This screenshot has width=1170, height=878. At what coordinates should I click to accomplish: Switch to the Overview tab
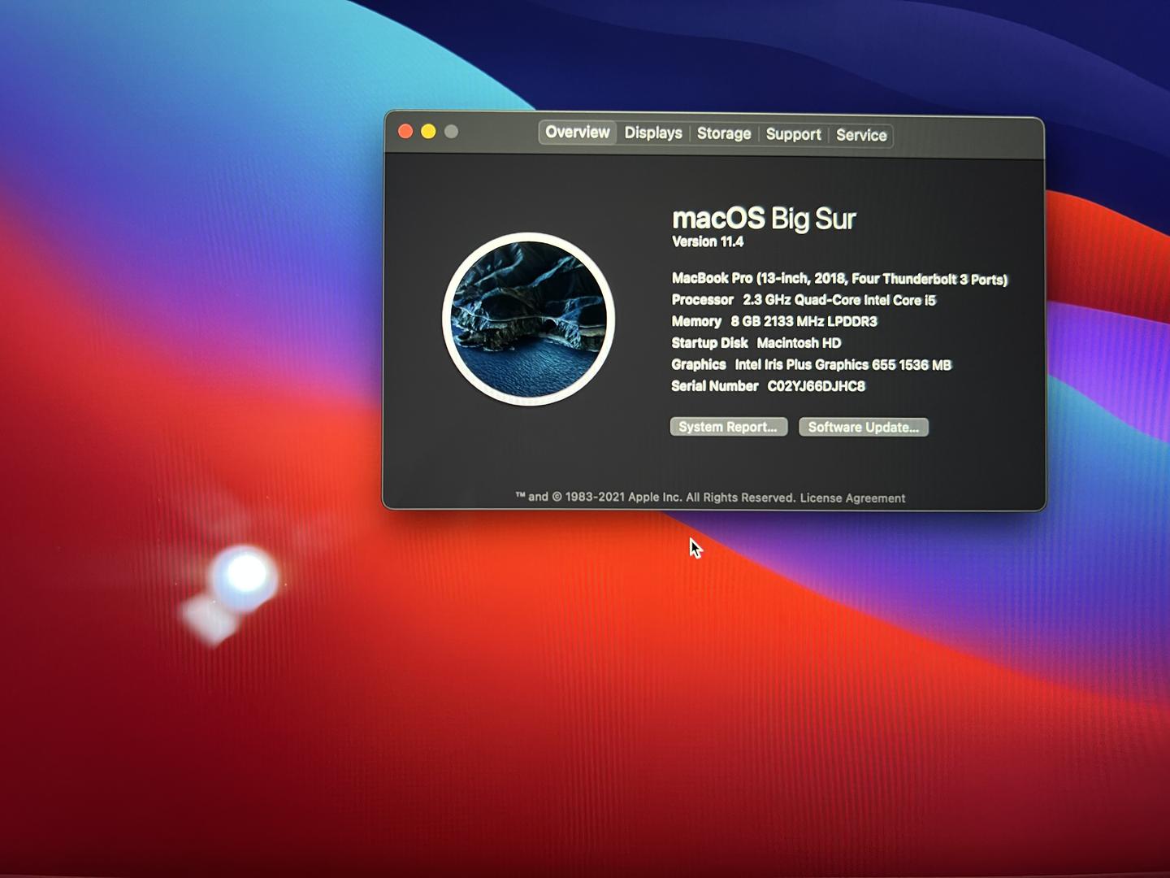(x=577, y=133)
